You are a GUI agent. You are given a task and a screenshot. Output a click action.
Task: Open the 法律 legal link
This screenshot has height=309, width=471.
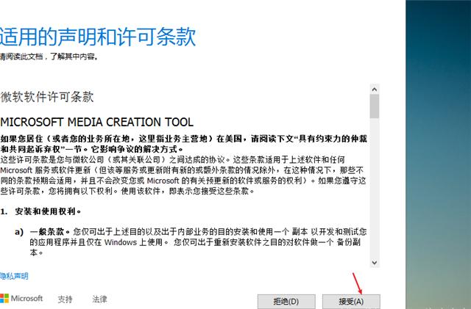click(99, 299)
